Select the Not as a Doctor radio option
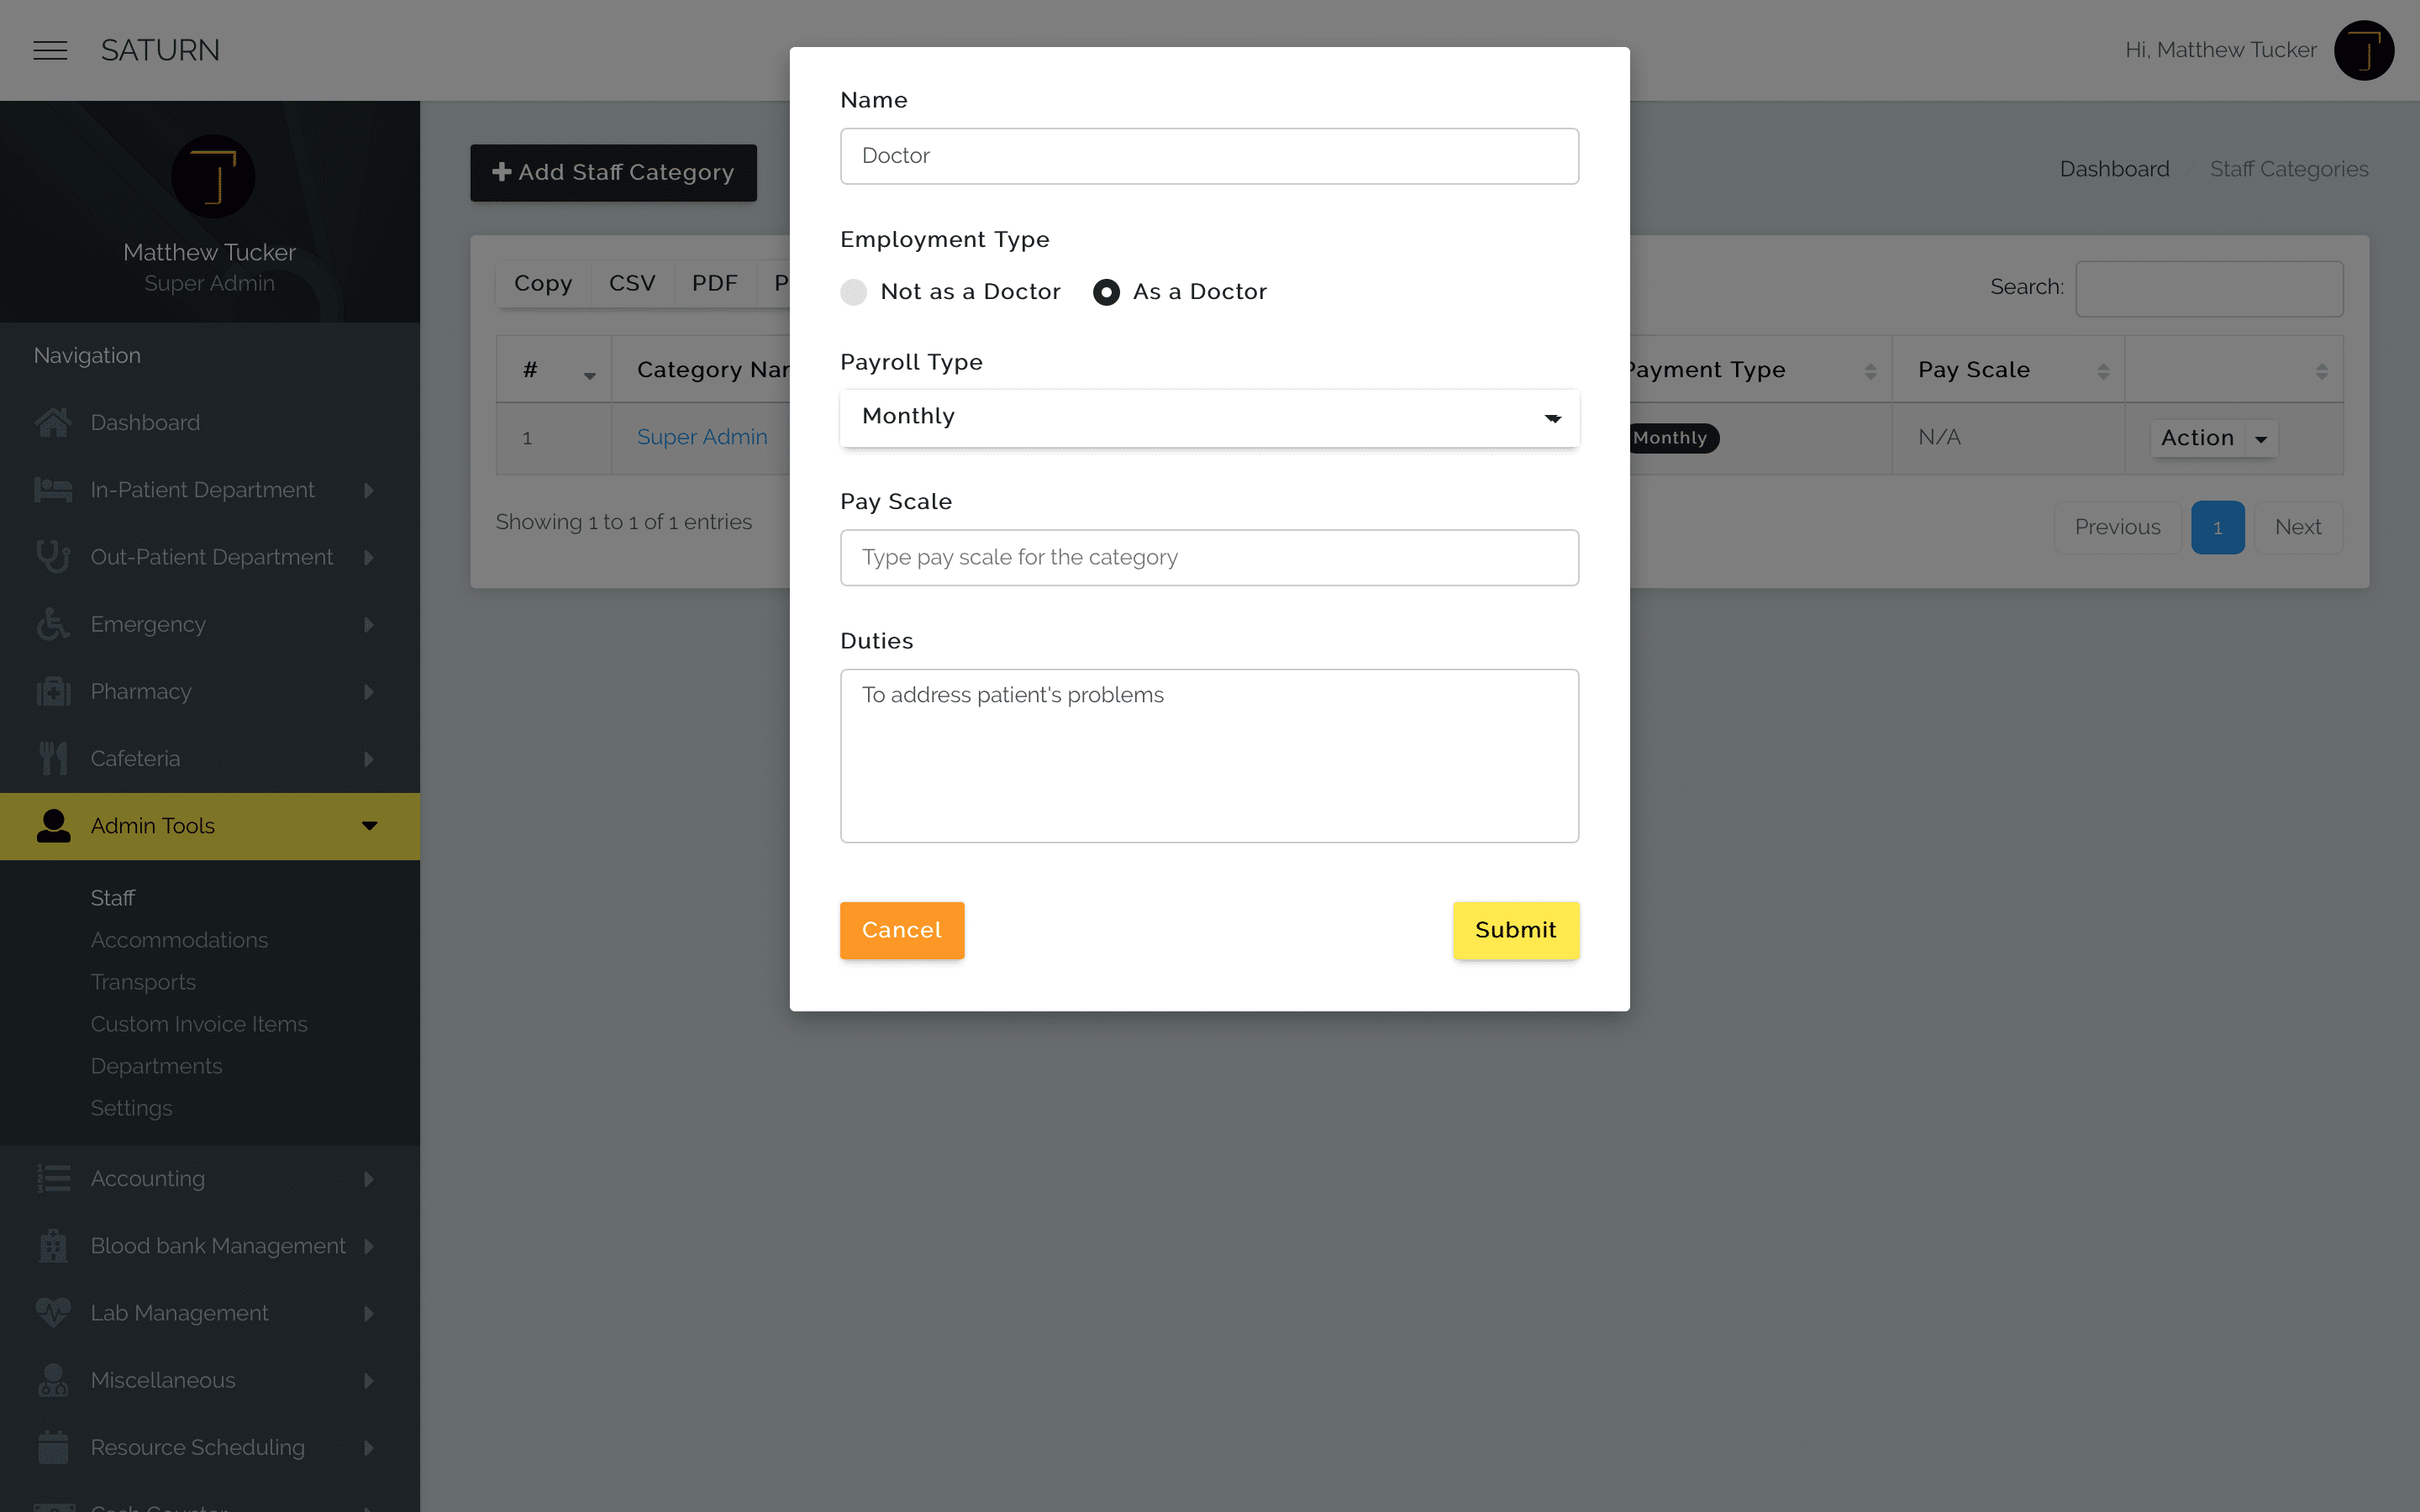2420x1512 pixels. 853,292
